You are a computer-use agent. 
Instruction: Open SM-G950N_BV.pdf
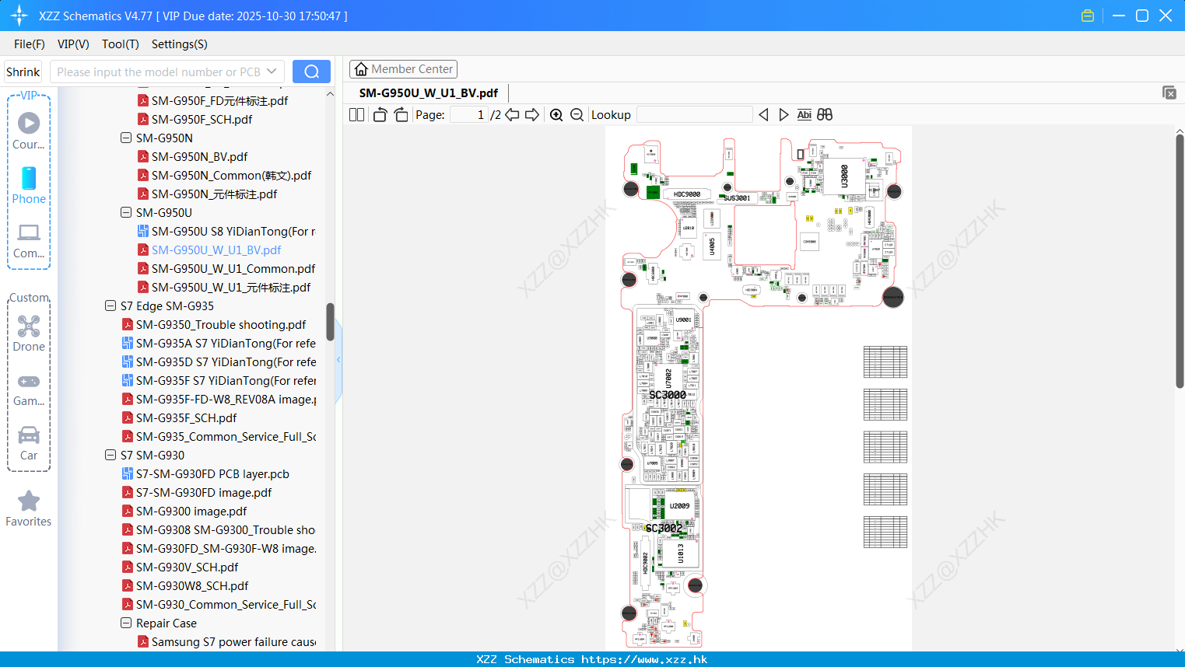pos(199,156)
